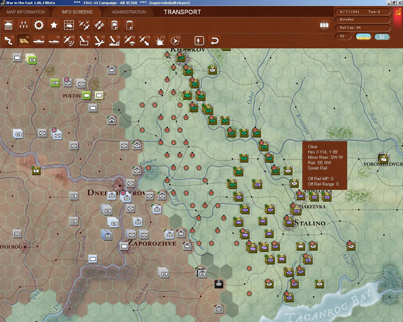
Task: Click the Zaporozhye city label
Action: pyautogui.click(x=152, y=243)
